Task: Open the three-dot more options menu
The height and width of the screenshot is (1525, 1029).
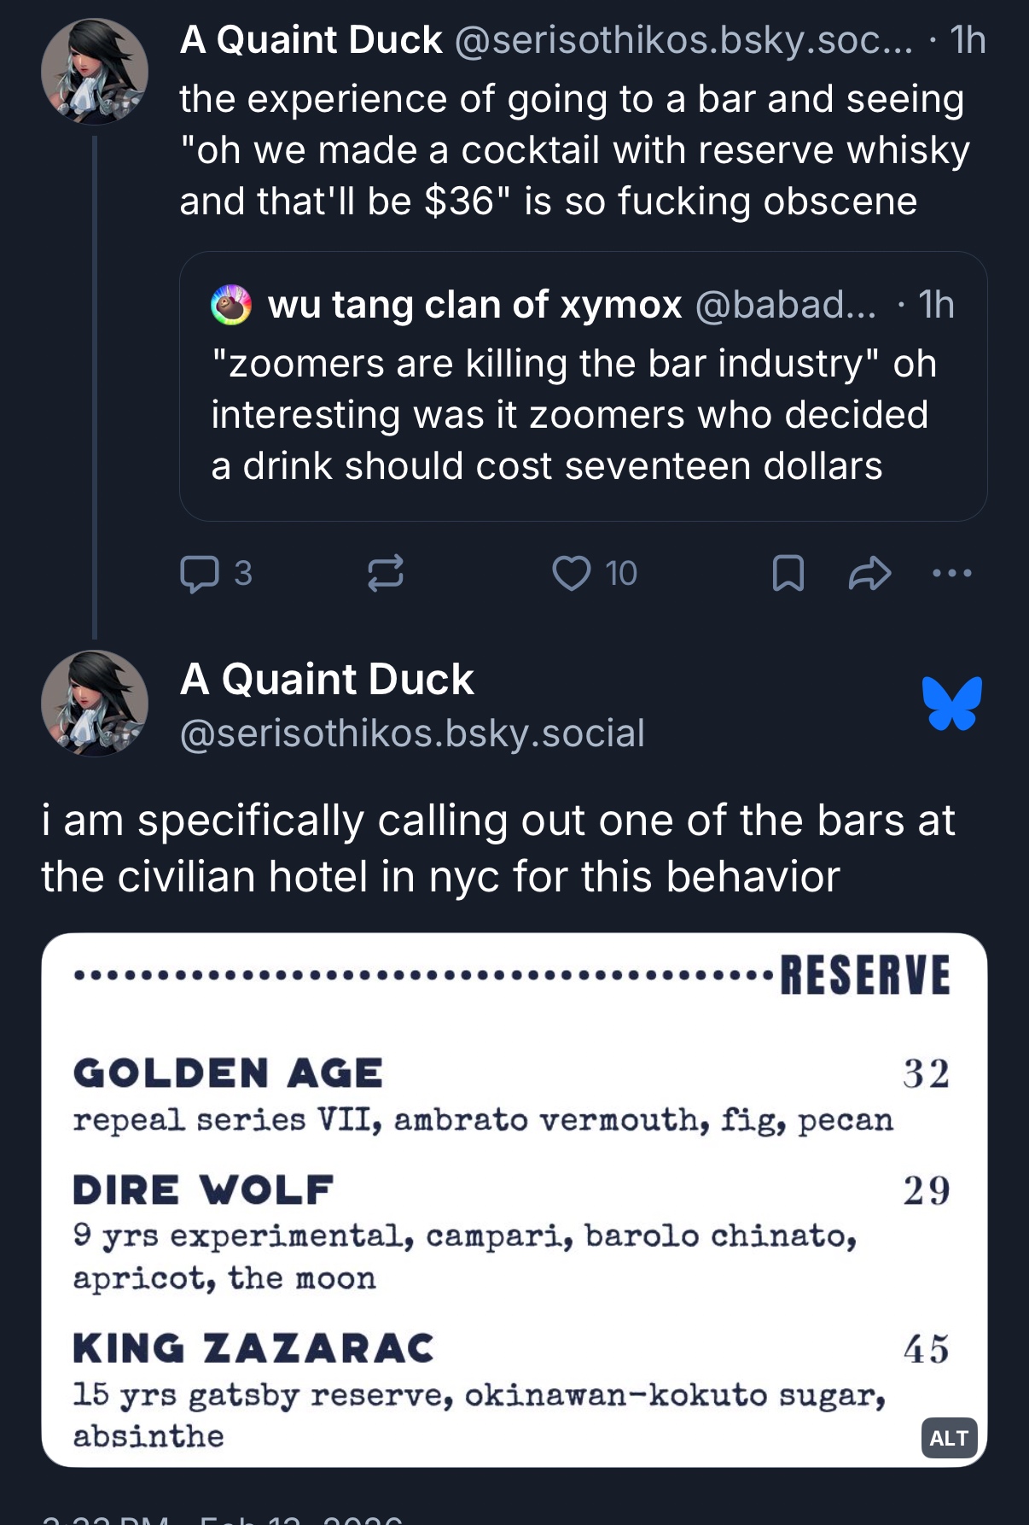Action: click(x=951, y=573)
